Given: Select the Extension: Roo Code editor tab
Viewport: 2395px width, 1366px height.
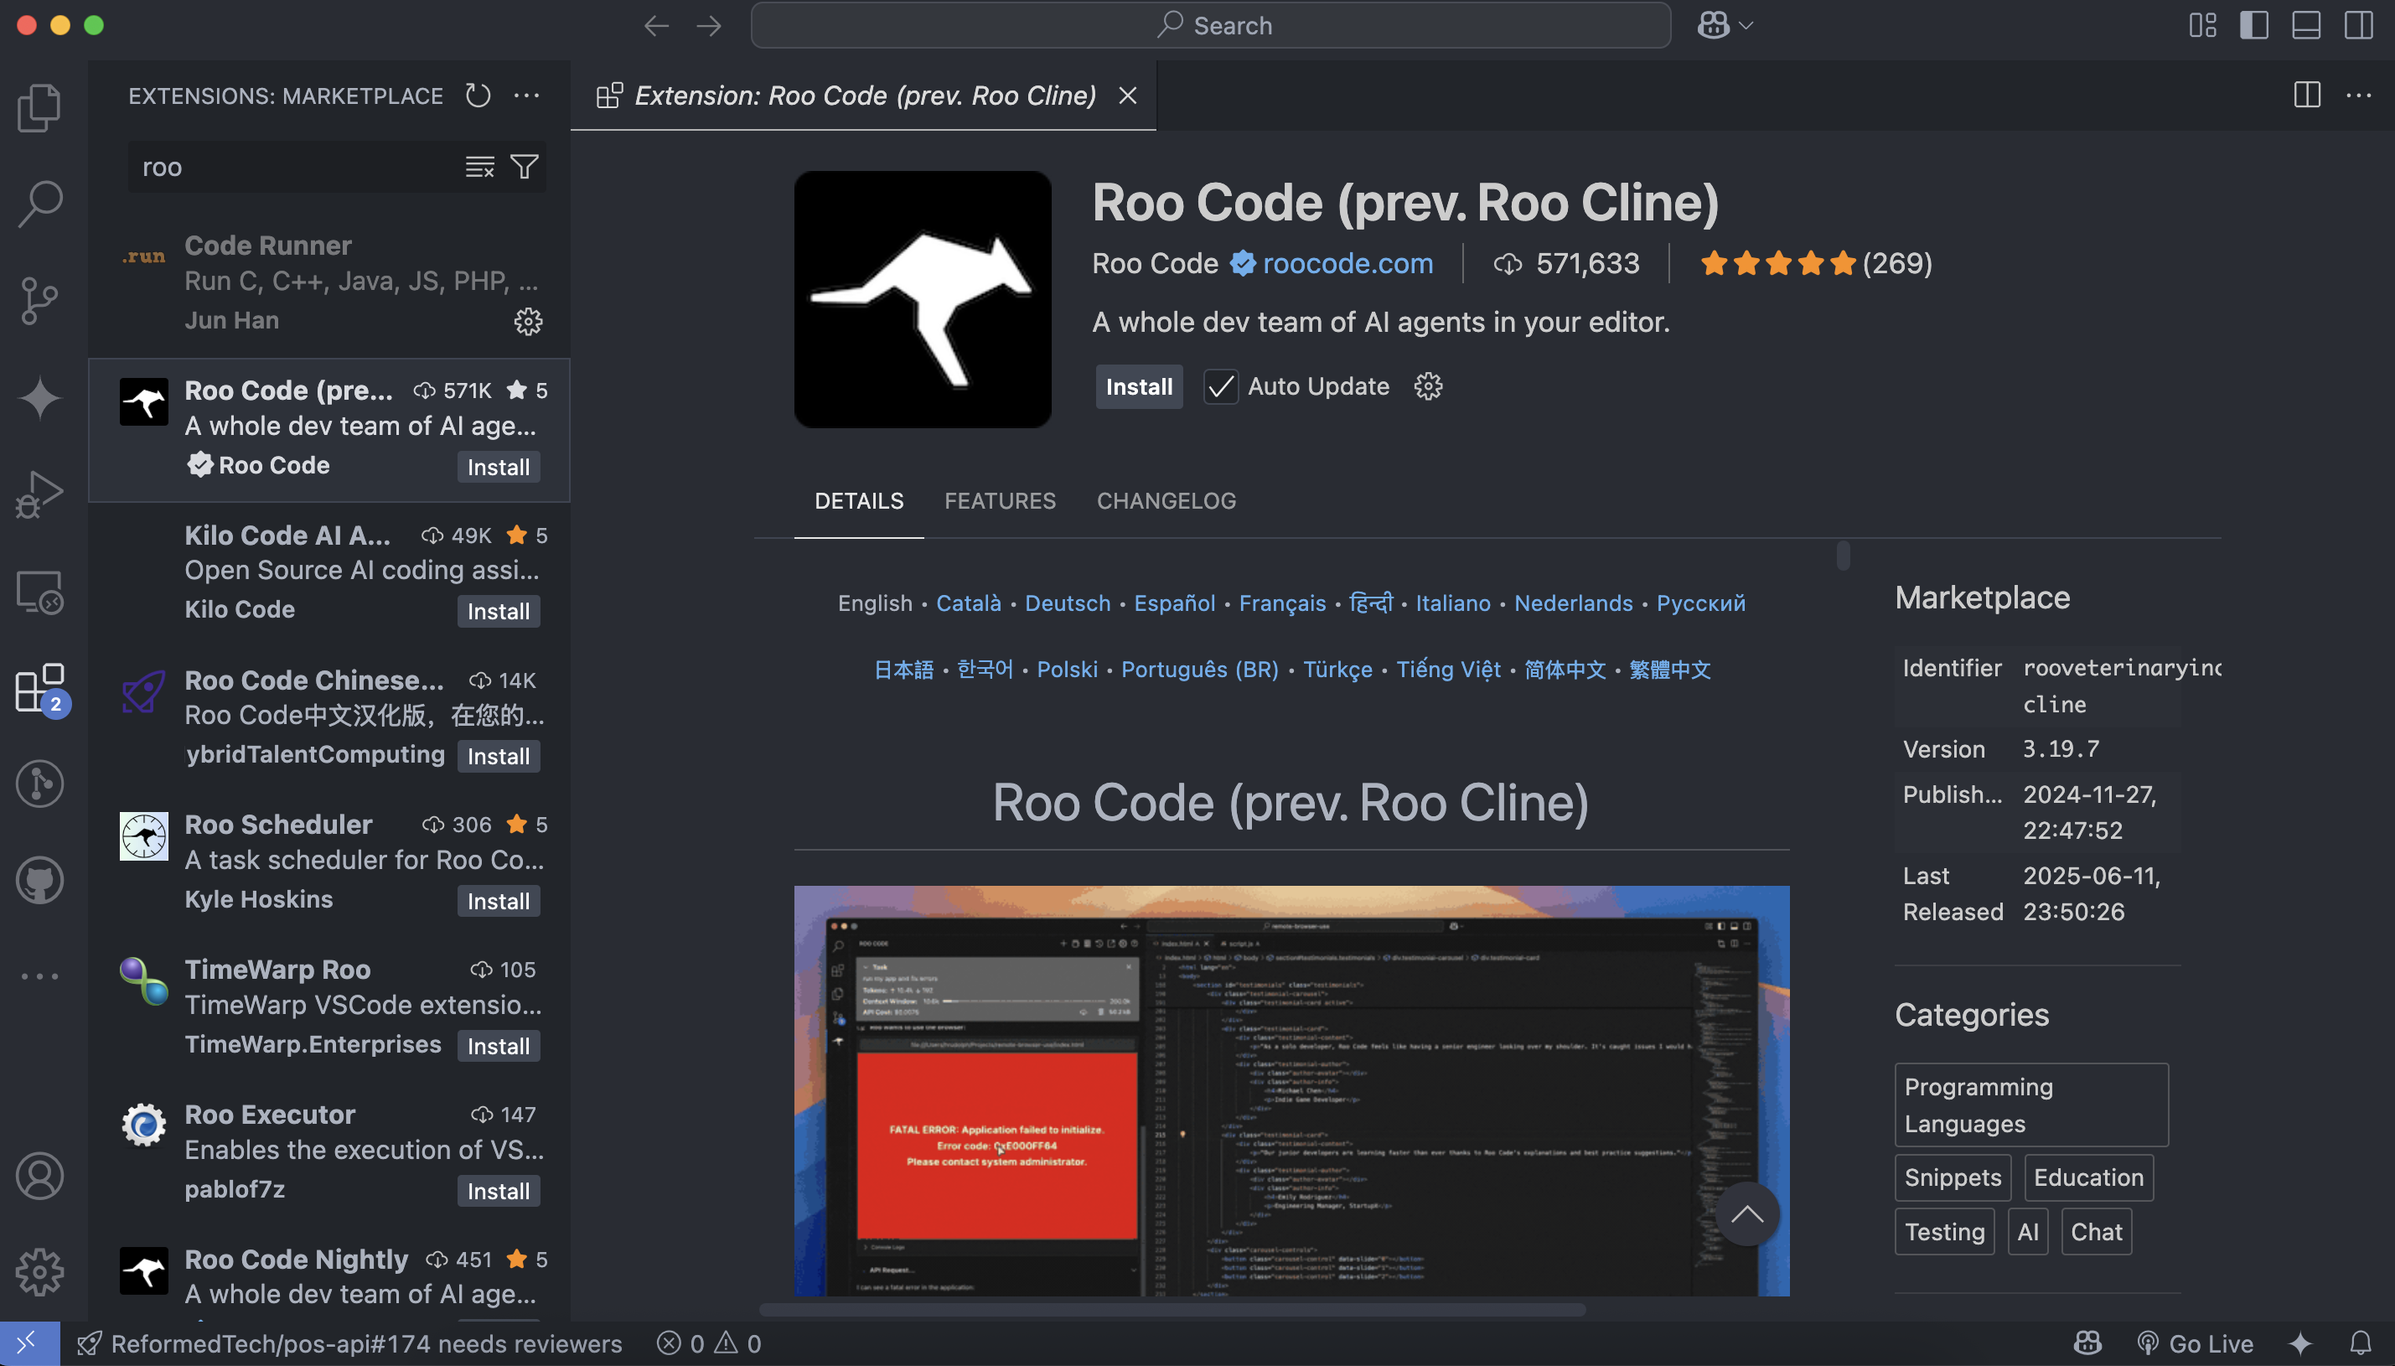Looking at the screenshot, I should pos(863,95).
